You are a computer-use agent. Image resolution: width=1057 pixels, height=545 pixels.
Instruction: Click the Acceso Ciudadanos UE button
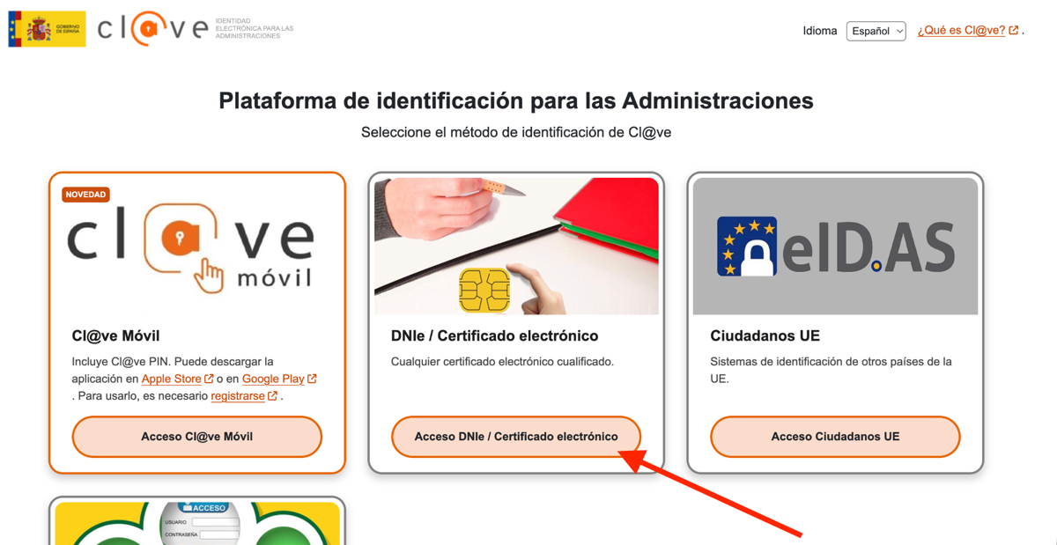(835, 437)
